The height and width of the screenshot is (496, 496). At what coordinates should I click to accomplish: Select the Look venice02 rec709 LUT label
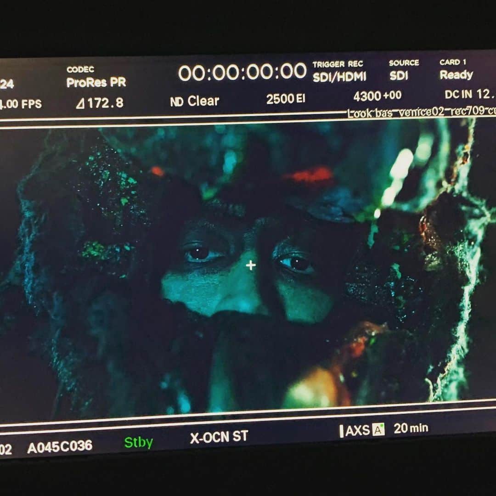tap(421, 112)
